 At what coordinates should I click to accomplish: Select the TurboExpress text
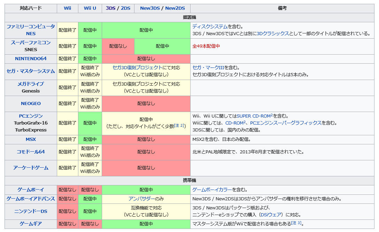click(31, 130)
